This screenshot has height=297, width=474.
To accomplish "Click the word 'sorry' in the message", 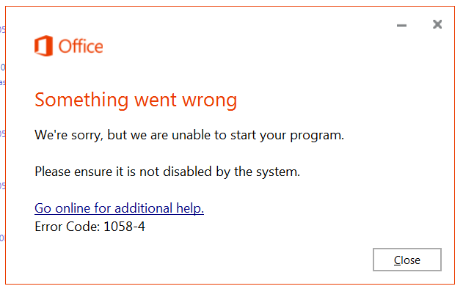I will [87, 136].
